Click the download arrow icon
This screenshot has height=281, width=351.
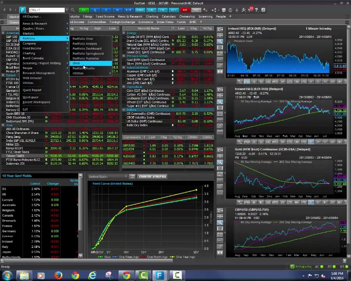pyautogui.click(x=237, y=10)
